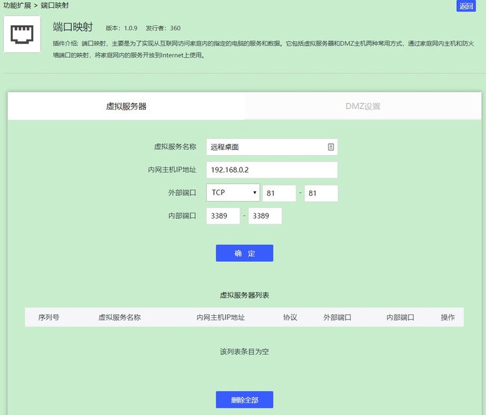Viewport: 486px width, 415px height.
Task: Click the external port end field
Action: tap(321, 193)
